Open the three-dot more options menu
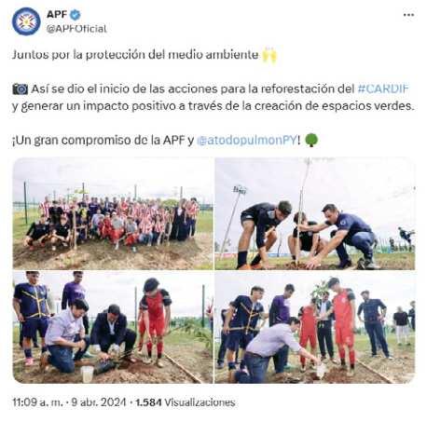Viewport: 427px width, 422px height. (x=408, y=15)
